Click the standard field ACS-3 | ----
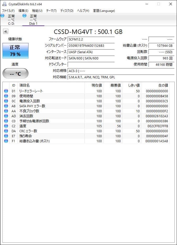 click(121, 71)
